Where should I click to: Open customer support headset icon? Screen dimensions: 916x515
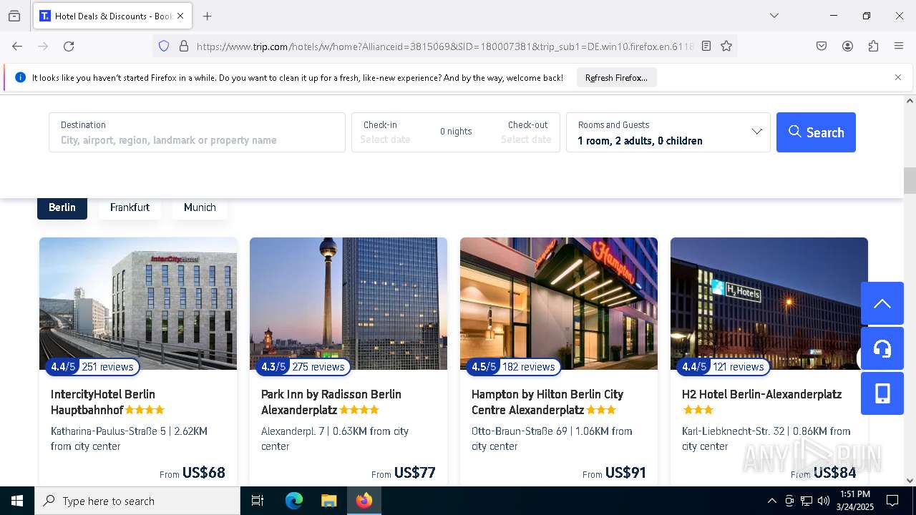[x=882, y=348]
